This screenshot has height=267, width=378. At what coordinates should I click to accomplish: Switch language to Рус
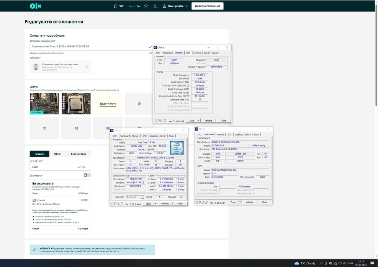[139, 6]
